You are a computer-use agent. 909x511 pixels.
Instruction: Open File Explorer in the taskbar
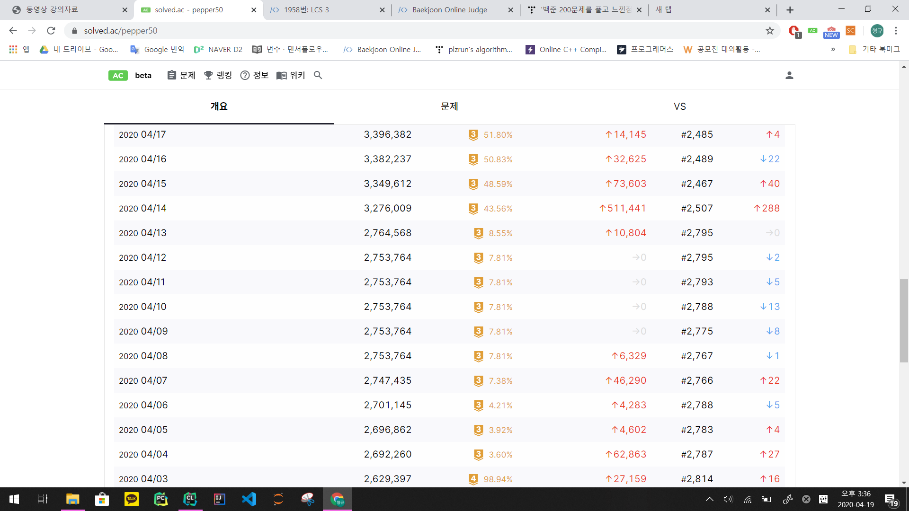[72, 499]
